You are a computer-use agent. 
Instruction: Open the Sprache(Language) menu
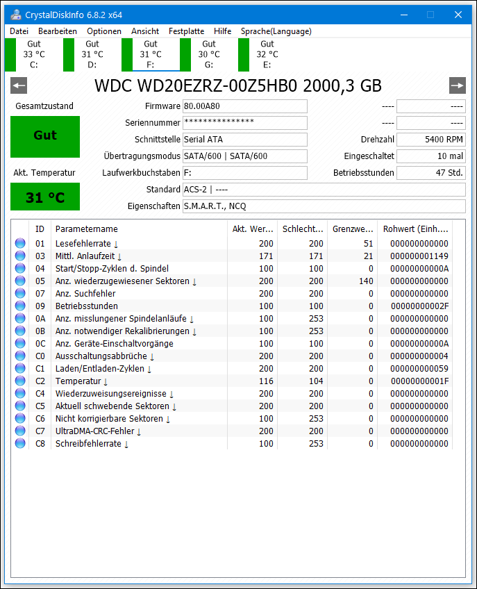[x=276, y=31]
